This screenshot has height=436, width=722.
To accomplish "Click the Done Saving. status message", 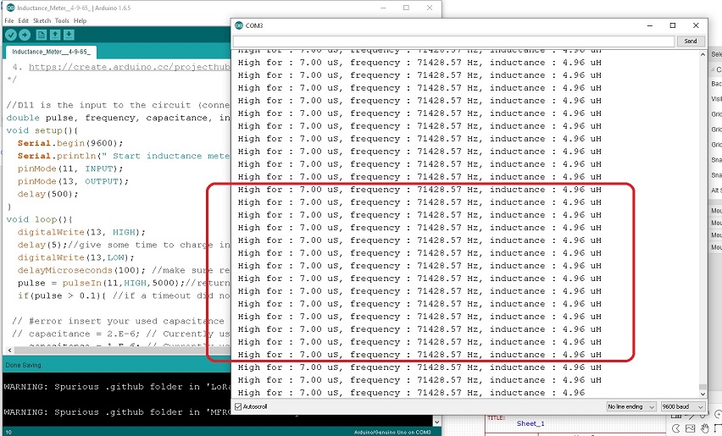I will tap(24, 365).
